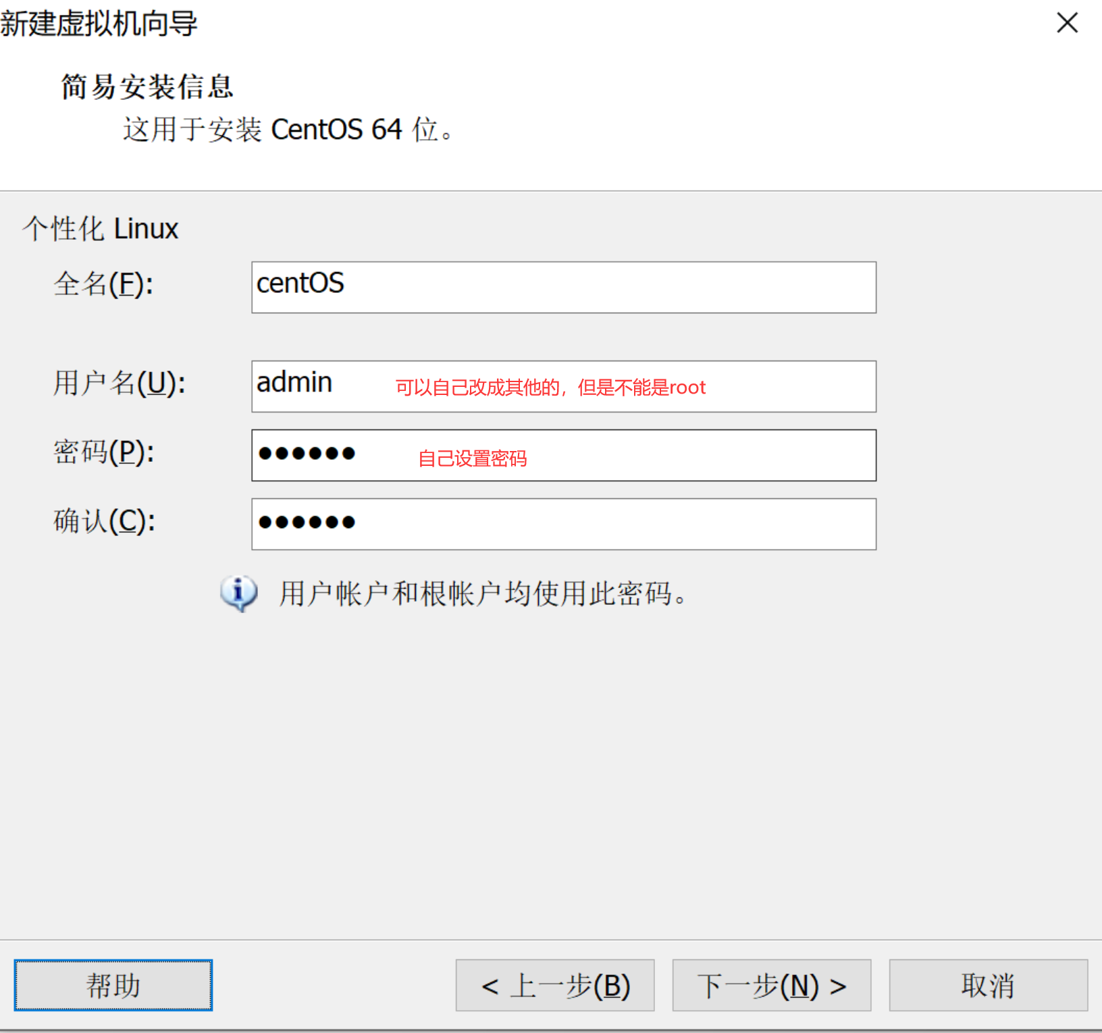Image resolution: width=1102 pixels, height=1033 pixels.
Task: Click the 取消 cancel button
Action: [x=987, y=985]
